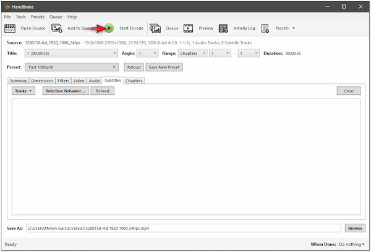371x252 pixels.
Task: Open the Queue icon in toolbar
Action: pos(155,28)
